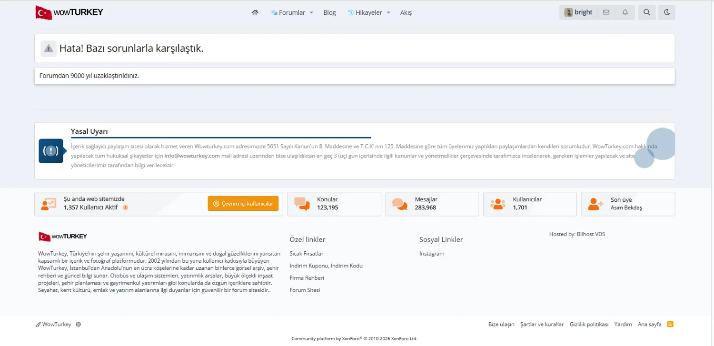Click the Son üye Asım Bekdaş name
The width and height of the screenshot is (714, 346).
[x=626, y=208]
